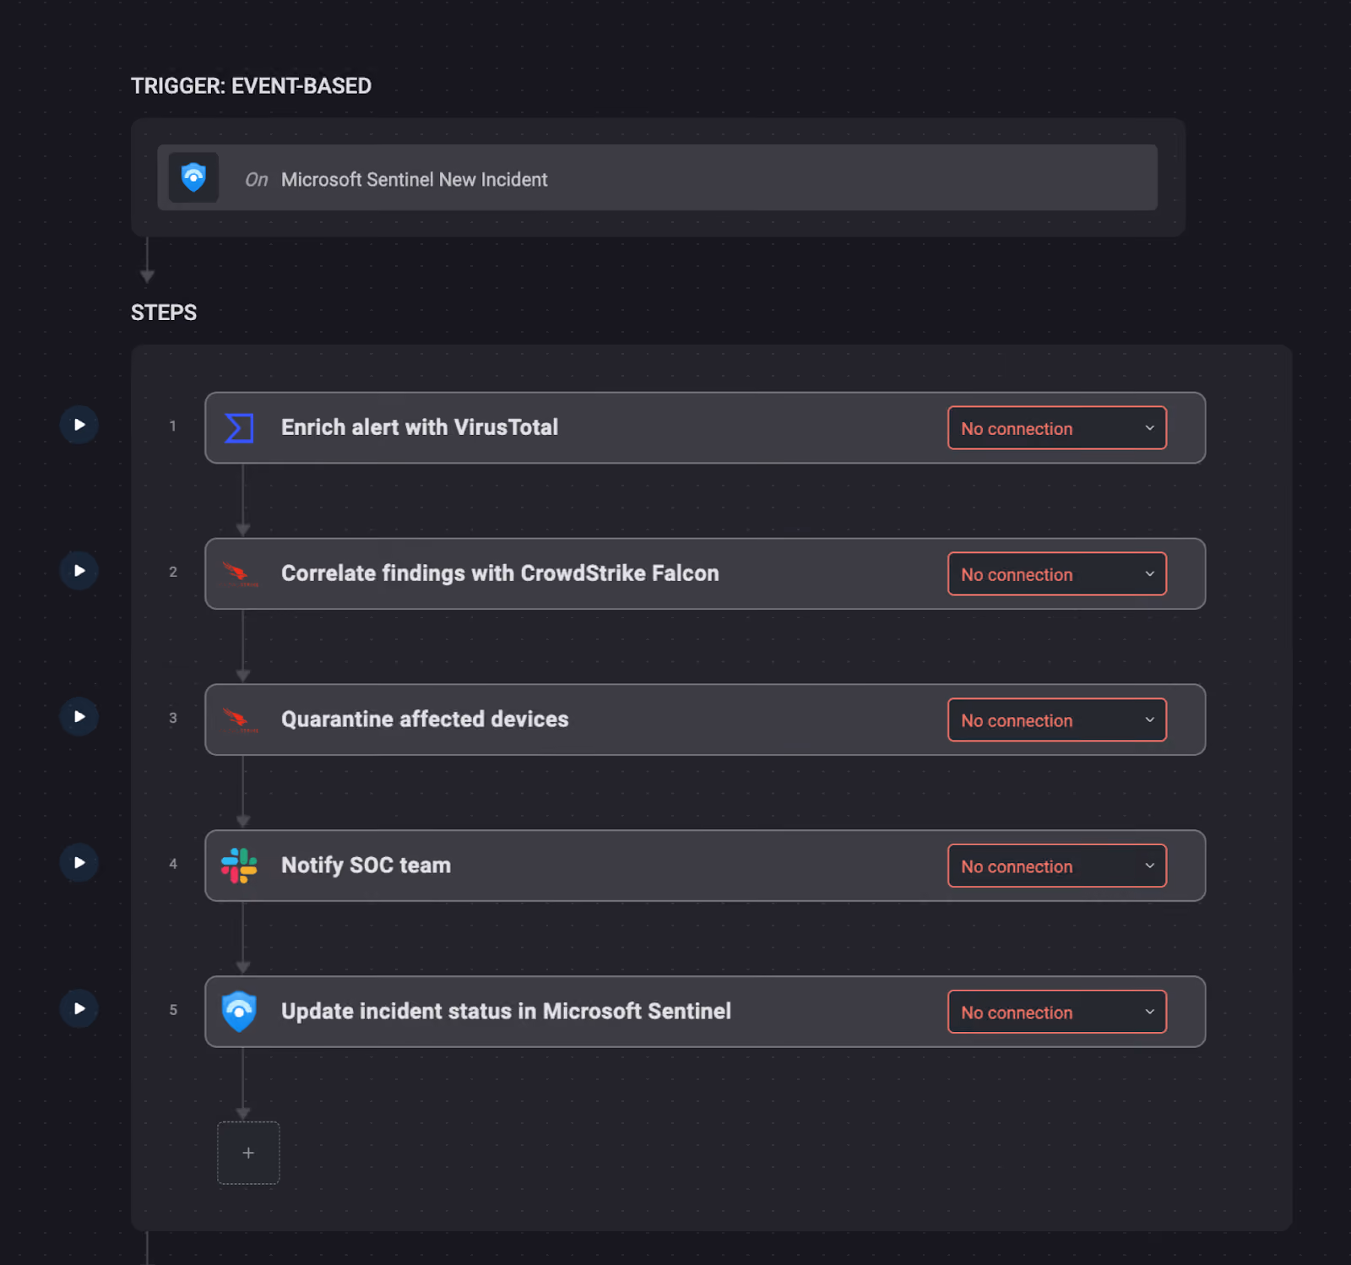Image resolution: width=1351 pixels, height=1265 pixels.
Task: Open the connection dropdown for Quarantine affected devices
Action: (1057, 720)
